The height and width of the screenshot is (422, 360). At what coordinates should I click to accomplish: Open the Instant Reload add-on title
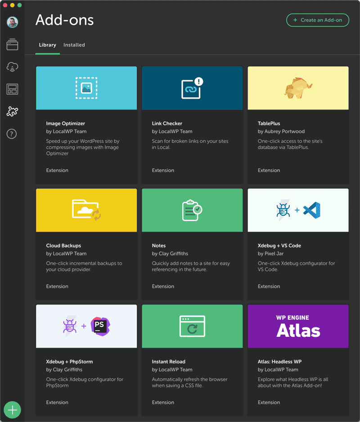point(169,362)
